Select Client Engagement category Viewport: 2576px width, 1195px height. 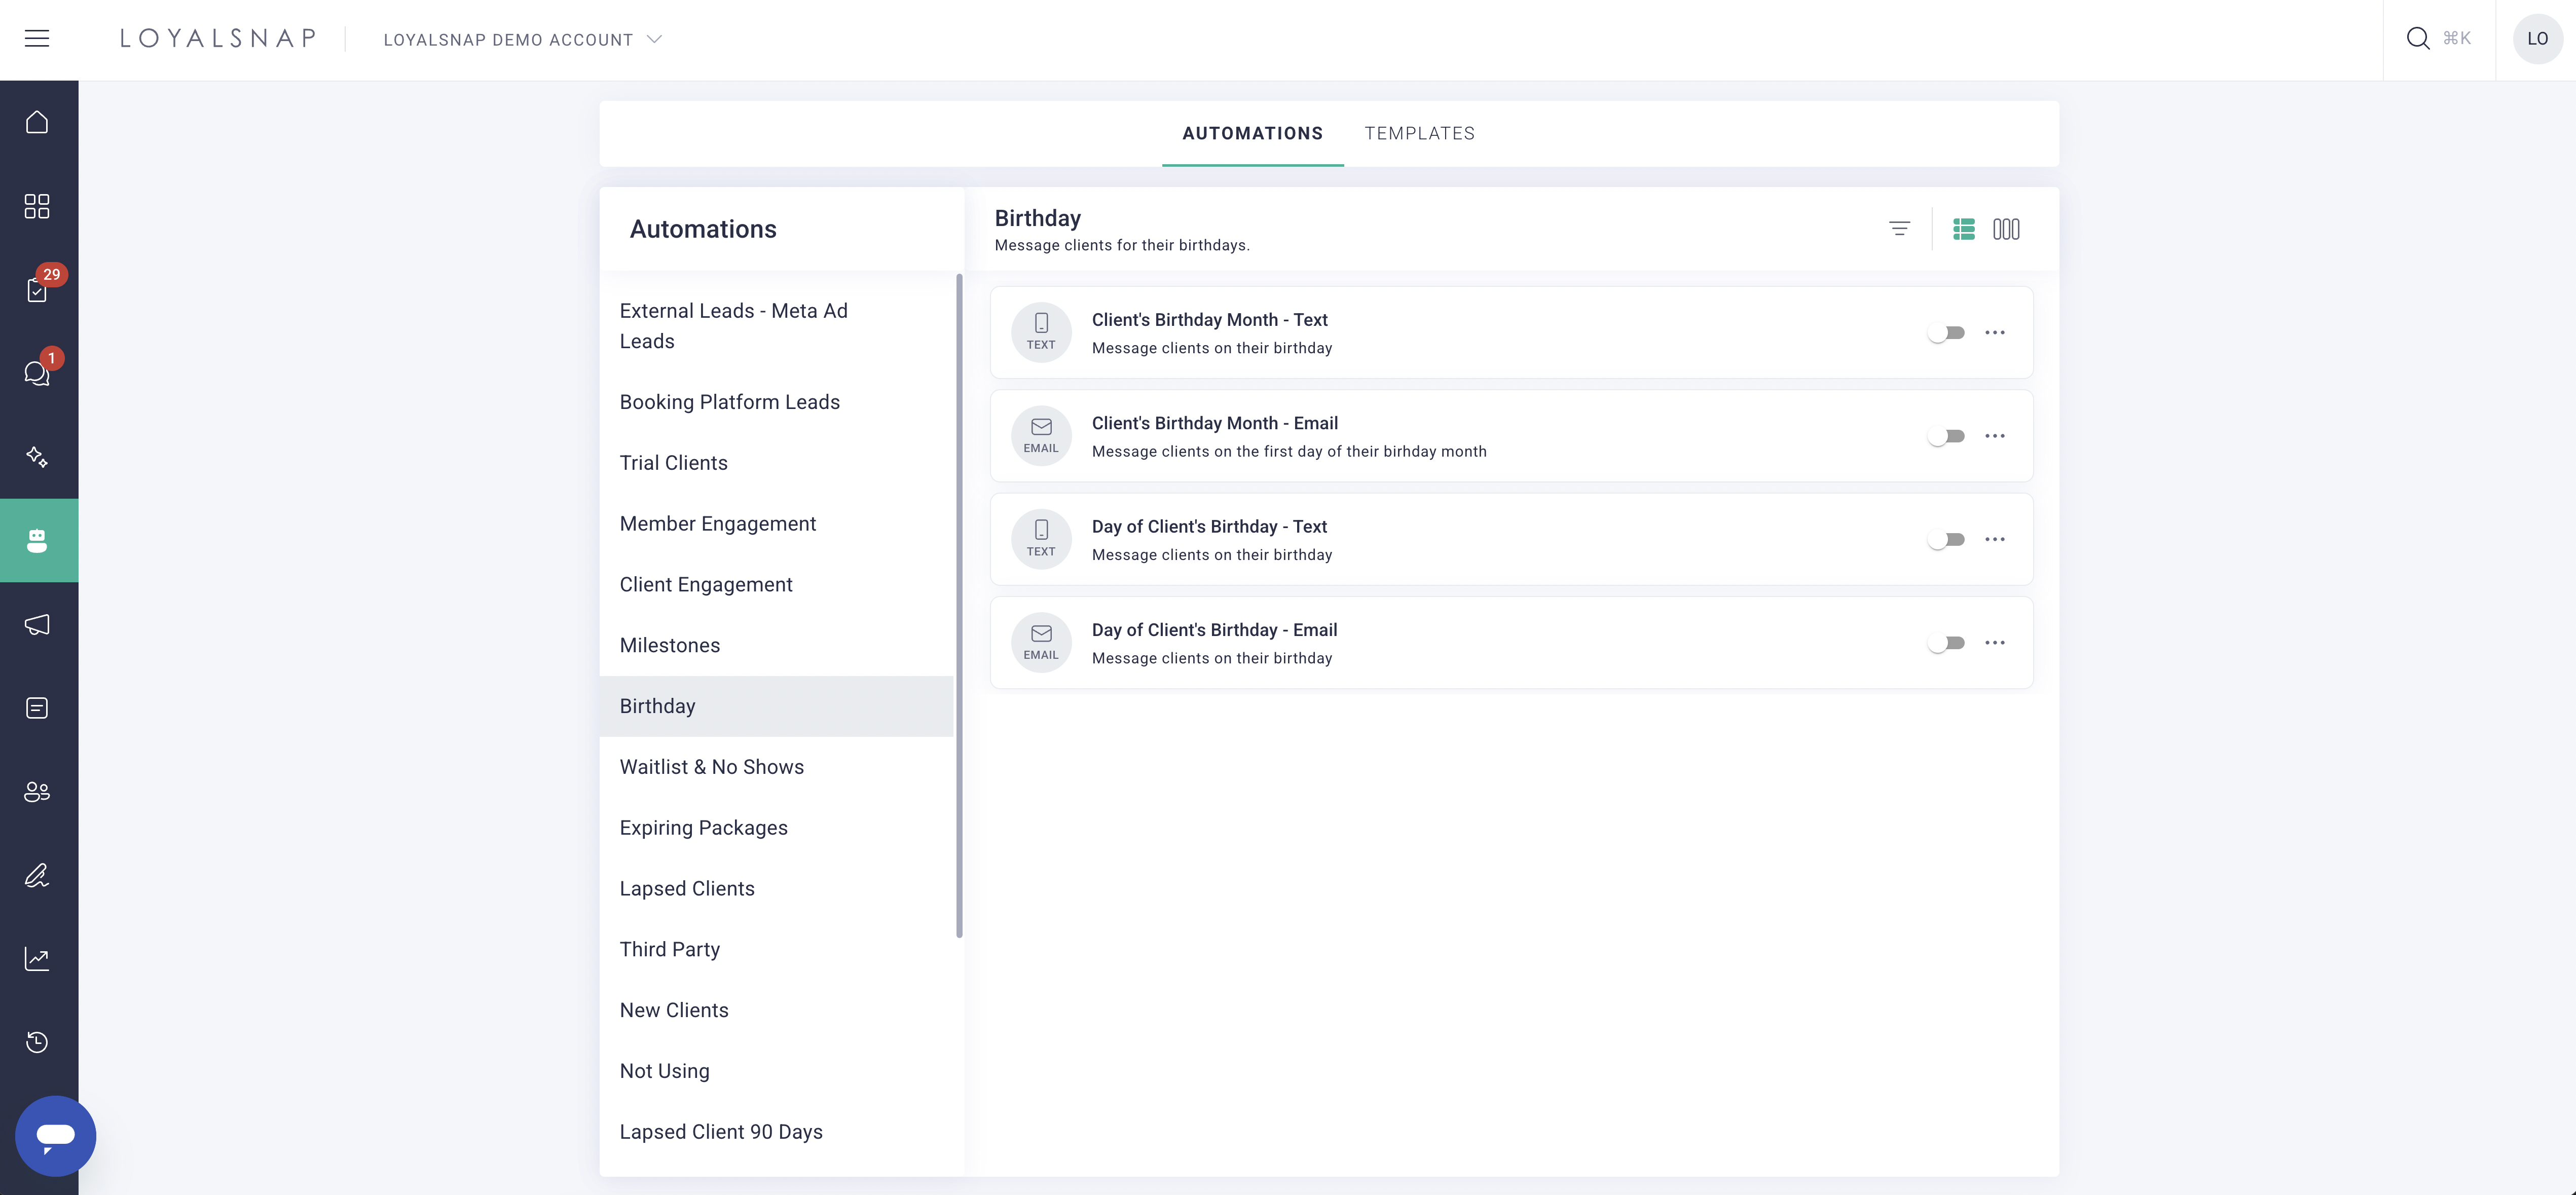click(x=776, y=585)
